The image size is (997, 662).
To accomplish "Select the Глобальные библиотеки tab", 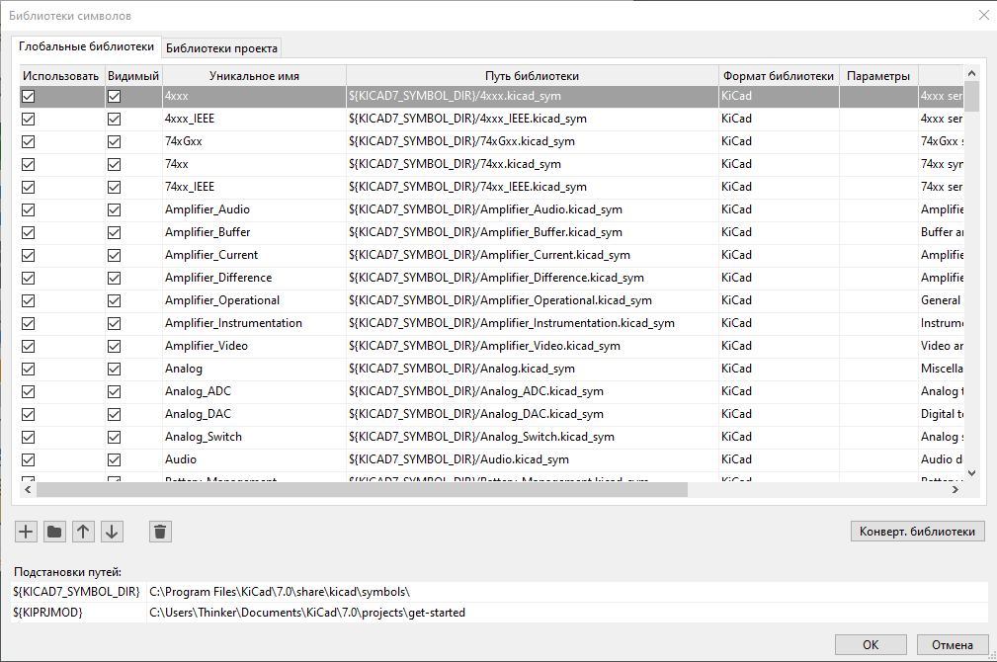I will tap(87, 46).
